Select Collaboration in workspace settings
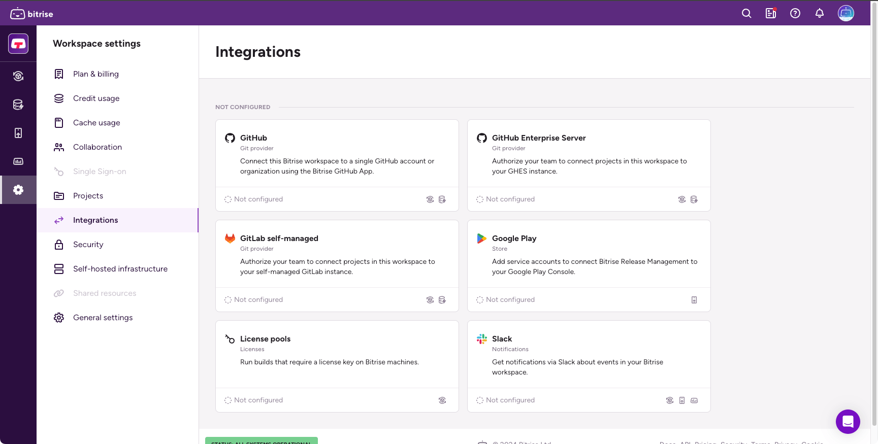 97,147
